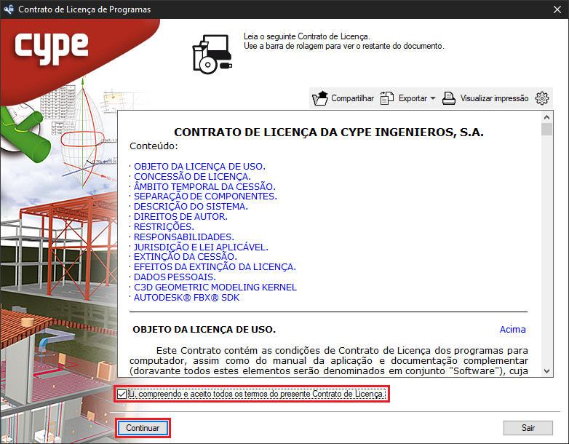Click the software installation illustration icon
Screen dimensions: 569x444
tap(212, 54)
